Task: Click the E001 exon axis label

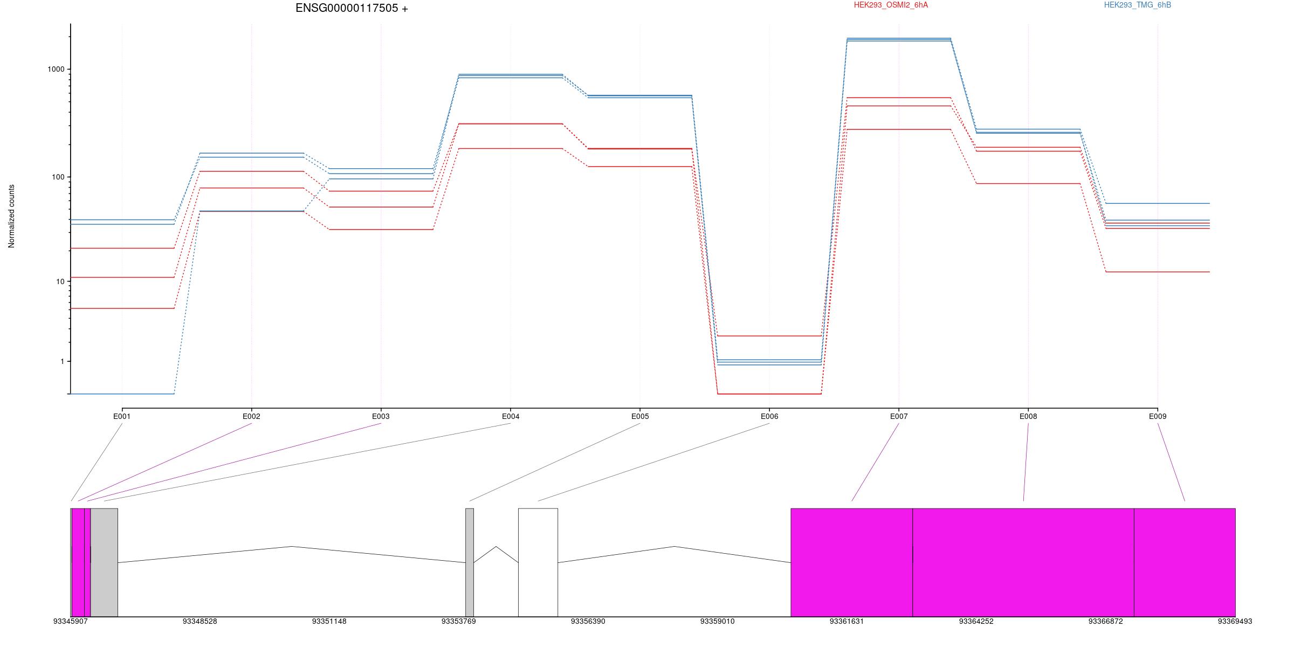Action: pos(122,416)
